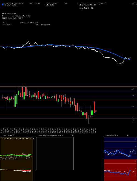
Task: Click the red RSI mini chart panel
Action: click(x=120, y=170)
